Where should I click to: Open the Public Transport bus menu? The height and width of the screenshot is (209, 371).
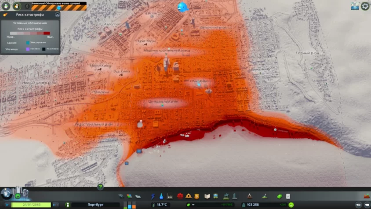coord(215,196)
